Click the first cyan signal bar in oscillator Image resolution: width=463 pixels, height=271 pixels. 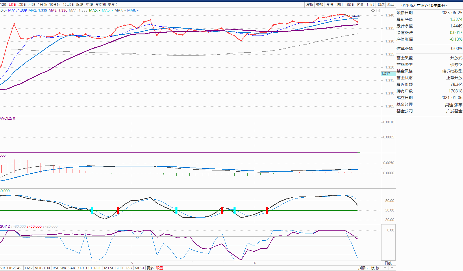click(92, 210)
